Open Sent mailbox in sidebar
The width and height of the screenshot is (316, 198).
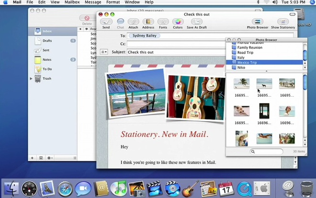pyautogui.click(x=52, y=50)
